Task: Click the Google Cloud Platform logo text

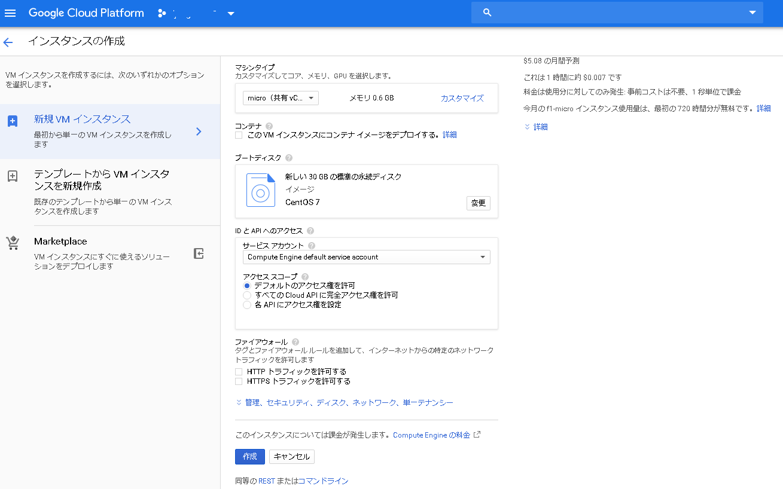Action: pyautogui.click(x=86, y=13)
